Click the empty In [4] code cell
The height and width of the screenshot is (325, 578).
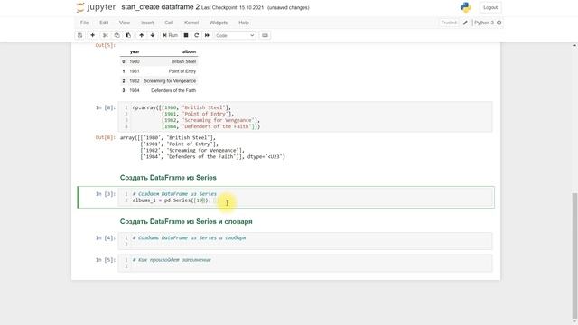tap(305, 241)
